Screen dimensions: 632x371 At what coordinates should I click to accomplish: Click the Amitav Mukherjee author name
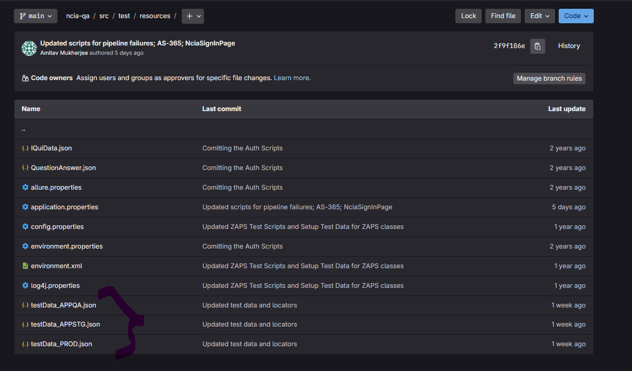(x=64, y=53)
